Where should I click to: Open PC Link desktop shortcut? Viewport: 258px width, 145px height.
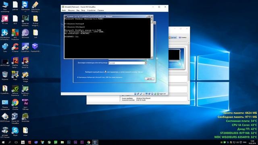pos(5,20)
